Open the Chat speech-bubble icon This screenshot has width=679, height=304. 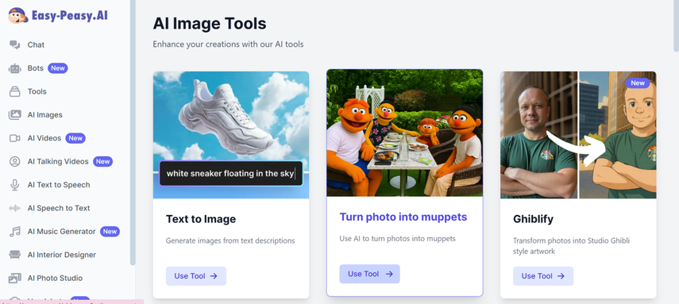pos(15,44)
